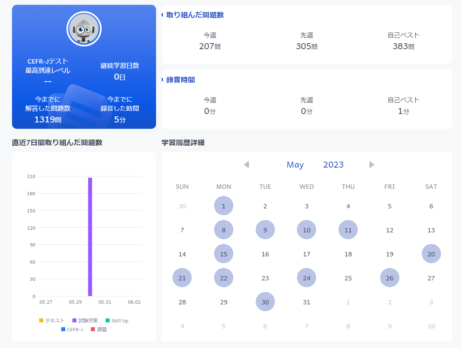Open the month selector showing May
461x348 pixels.
(x=295, y=164)
